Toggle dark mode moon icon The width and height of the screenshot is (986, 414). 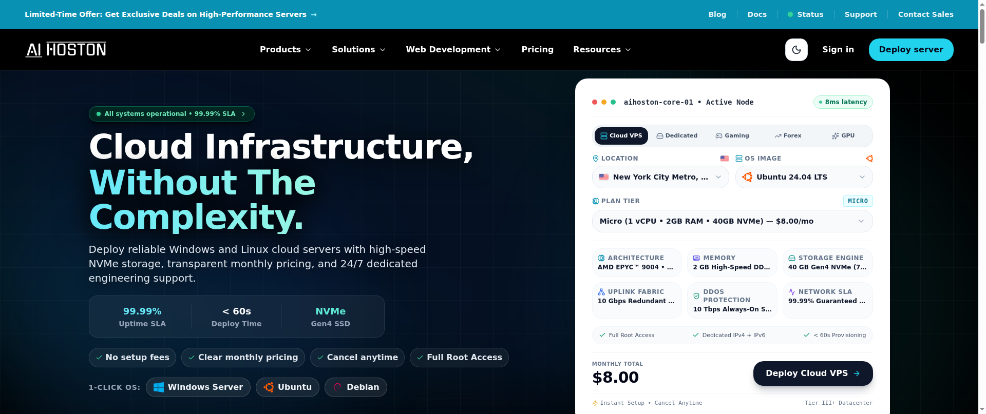796,50
